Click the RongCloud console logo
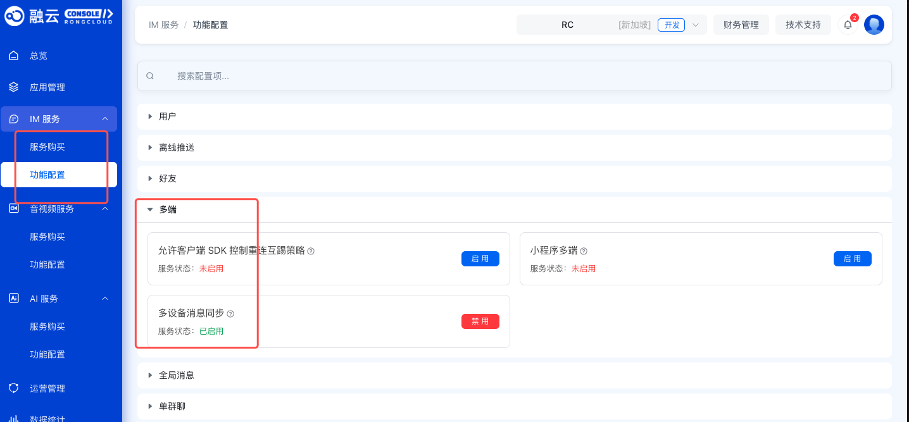The image size is (909, 422). [x=60, y=16]
